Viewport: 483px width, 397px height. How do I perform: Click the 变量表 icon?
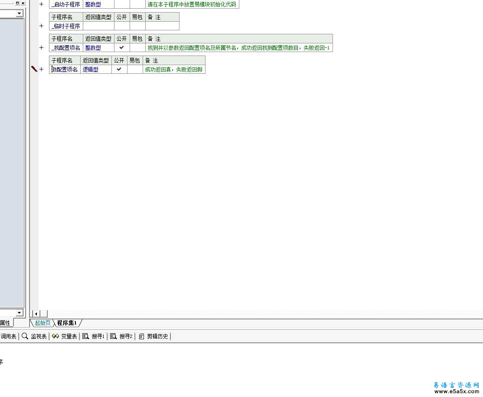click(55, 336)
